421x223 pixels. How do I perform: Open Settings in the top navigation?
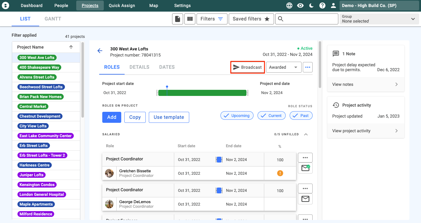pyautogui.click(x=182, y=5)
